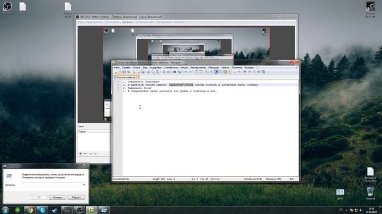Viewport: 382px width, 214px height.
Task: Open the Синтаксисы menu in Notepad++
Action: click(171, 67)
